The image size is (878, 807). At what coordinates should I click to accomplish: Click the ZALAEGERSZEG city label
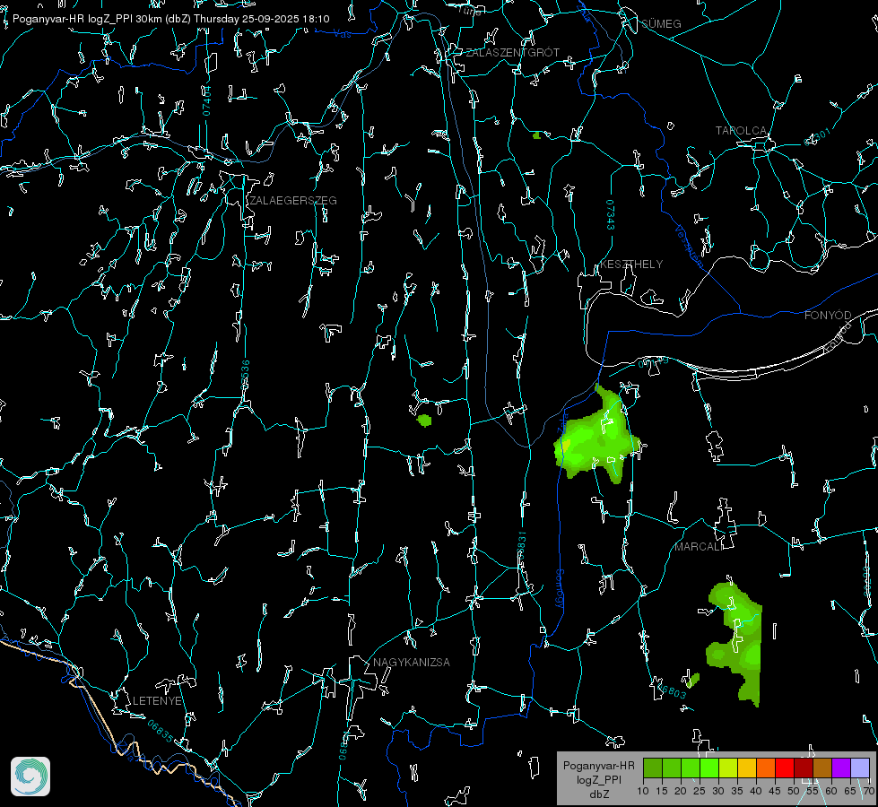[x=293, y=201]
